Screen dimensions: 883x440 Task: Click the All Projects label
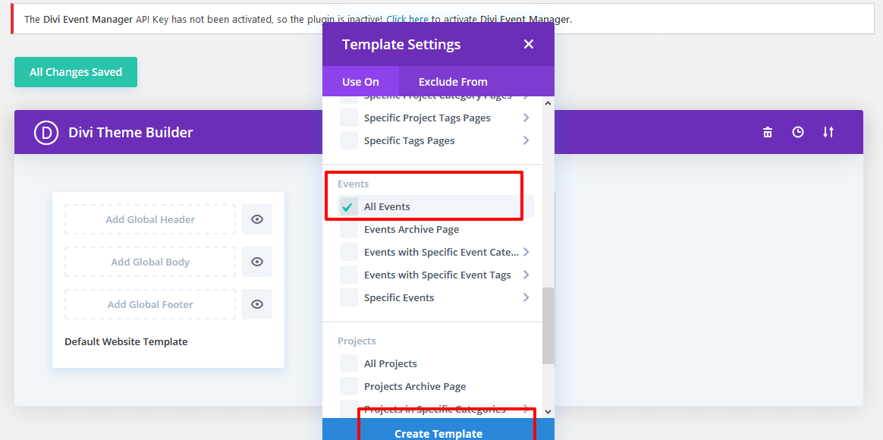click(390, 363)
